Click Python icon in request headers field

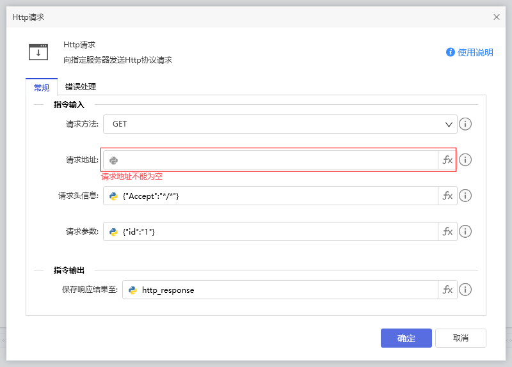coord(114,196)
